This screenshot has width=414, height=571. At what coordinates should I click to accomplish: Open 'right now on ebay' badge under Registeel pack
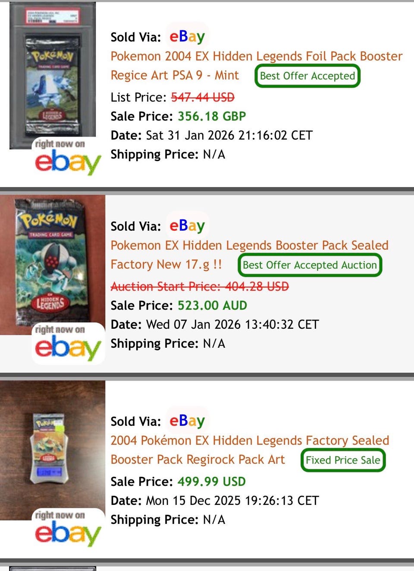point(68,343)
